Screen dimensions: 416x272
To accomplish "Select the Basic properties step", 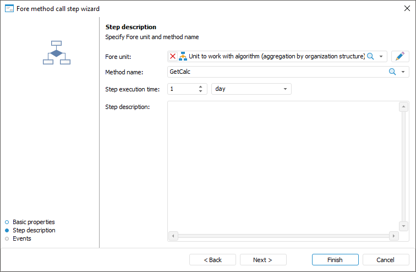I will (x=34, y=222).
